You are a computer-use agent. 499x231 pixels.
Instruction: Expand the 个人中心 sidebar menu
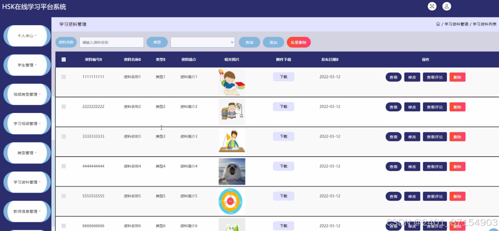[27, 36]
